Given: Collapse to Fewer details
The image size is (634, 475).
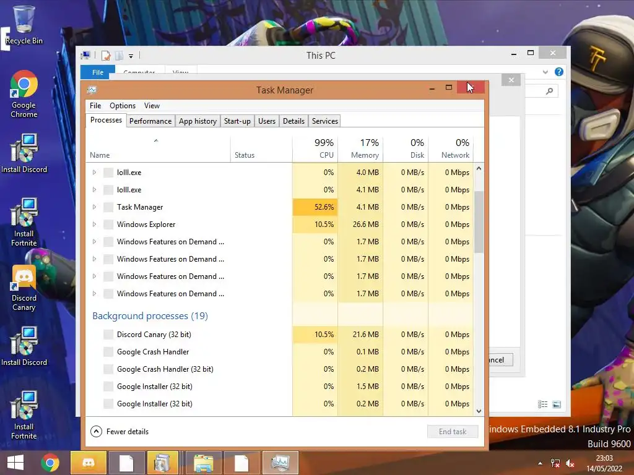Looking at the screenshot, I should coord(119,431).
